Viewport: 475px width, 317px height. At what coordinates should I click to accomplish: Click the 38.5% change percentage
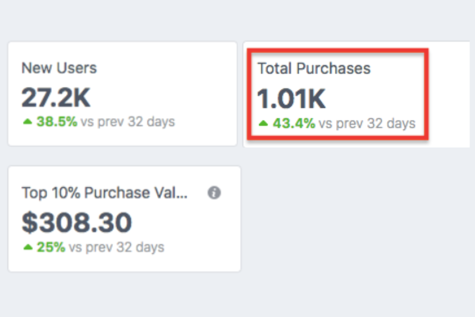(x=57, y=122)
